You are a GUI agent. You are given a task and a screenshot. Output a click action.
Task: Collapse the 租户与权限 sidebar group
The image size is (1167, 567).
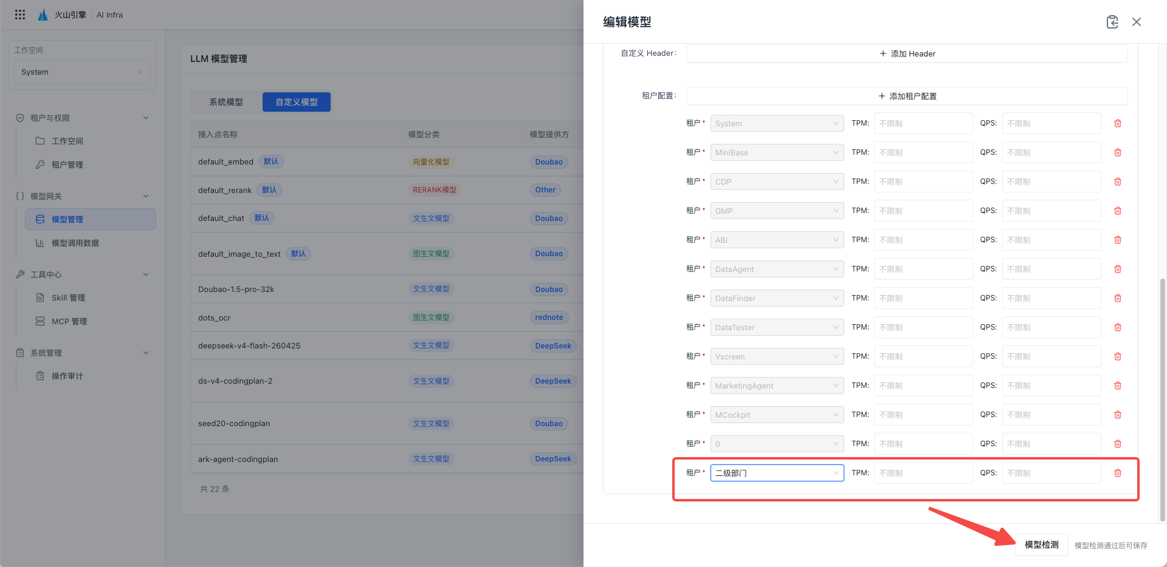coord(145,118)
